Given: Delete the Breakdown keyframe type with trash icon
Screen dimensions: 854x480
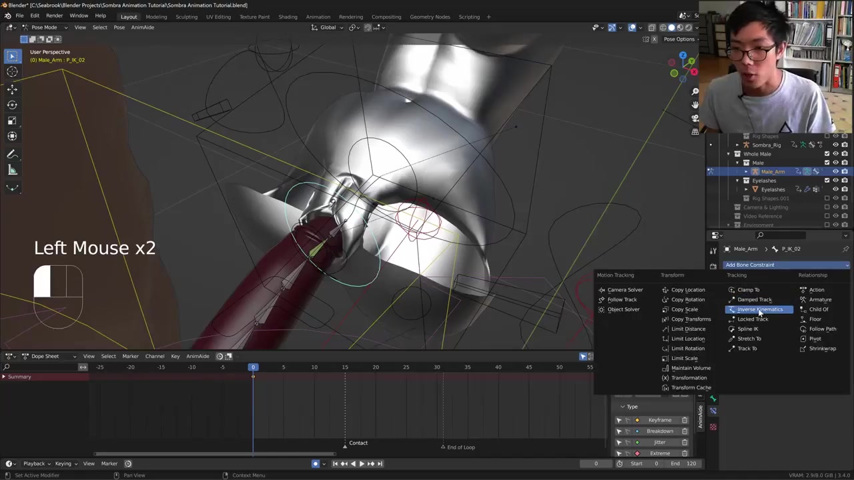Looking at the screenshot, I should pyautogui.click(x=685, y=431).
